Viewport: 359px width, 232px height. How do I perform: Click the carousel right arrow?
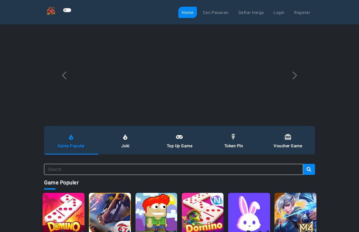tap(295, 75)
